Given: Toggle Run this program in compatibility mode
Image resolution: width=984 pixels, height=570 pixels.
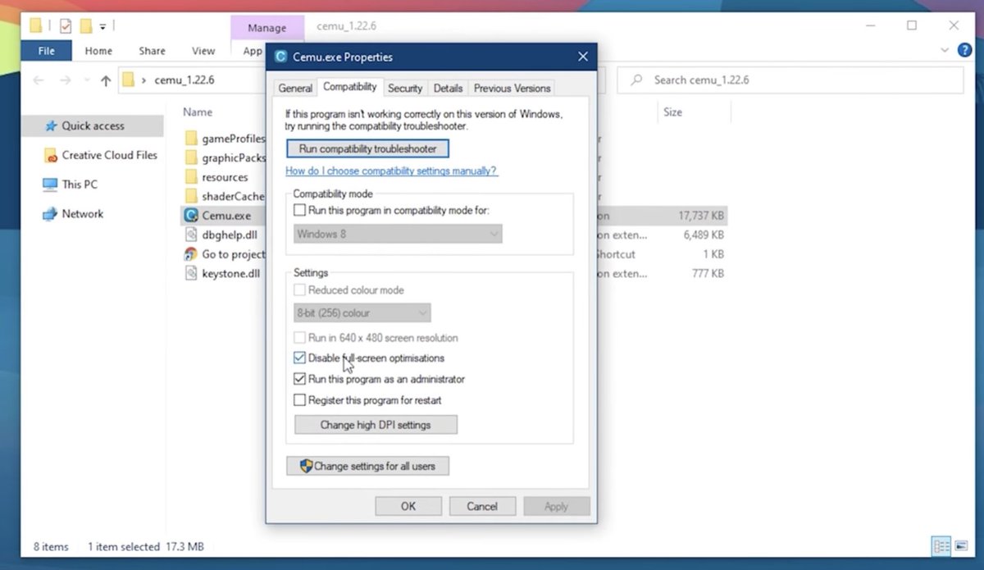Looking at the screenshot, I should (x=299, y=211).
